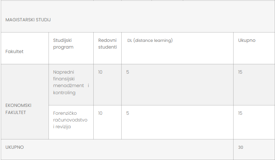Select DL value 5 in Forenzičko row
This screenshot has height=160, width=275.
[128, 113]
